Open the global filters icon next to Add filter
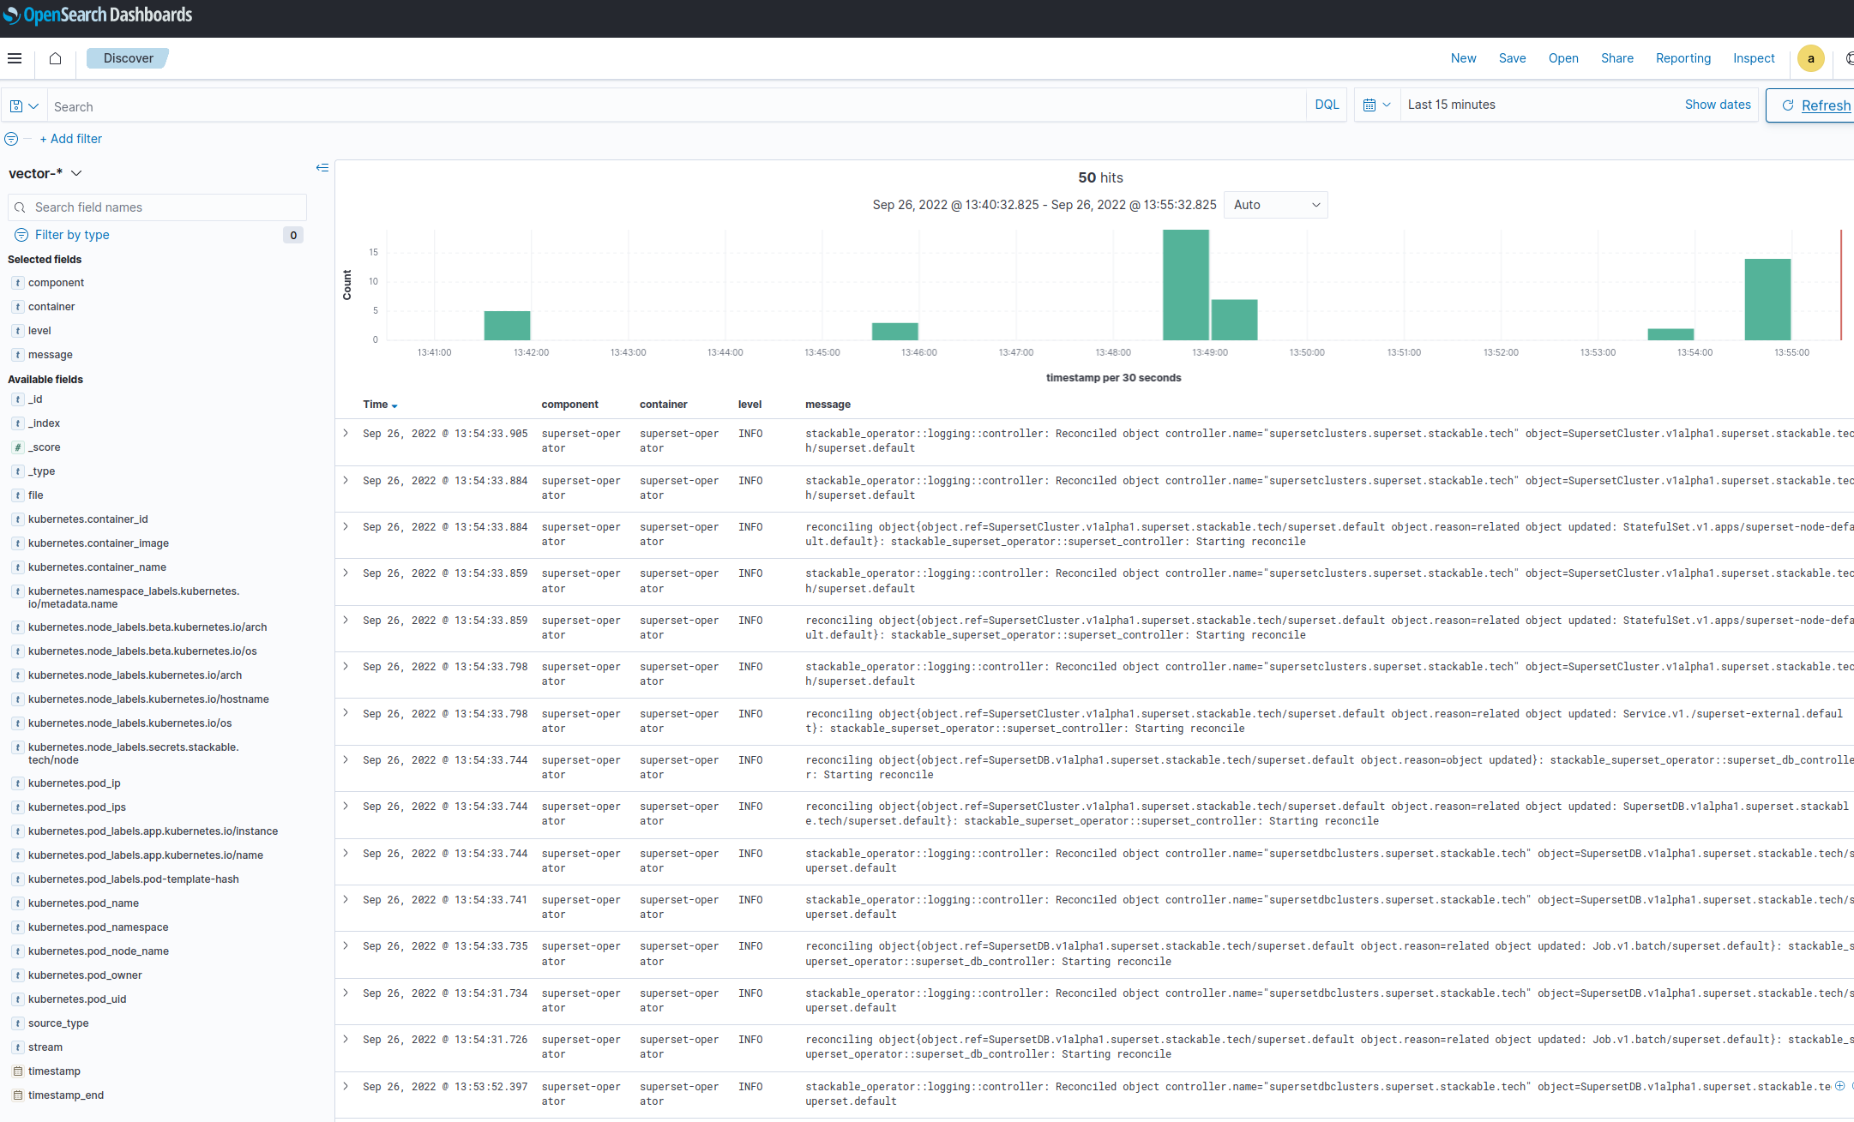1854x1122 pixels. click(x=11, y=138)
